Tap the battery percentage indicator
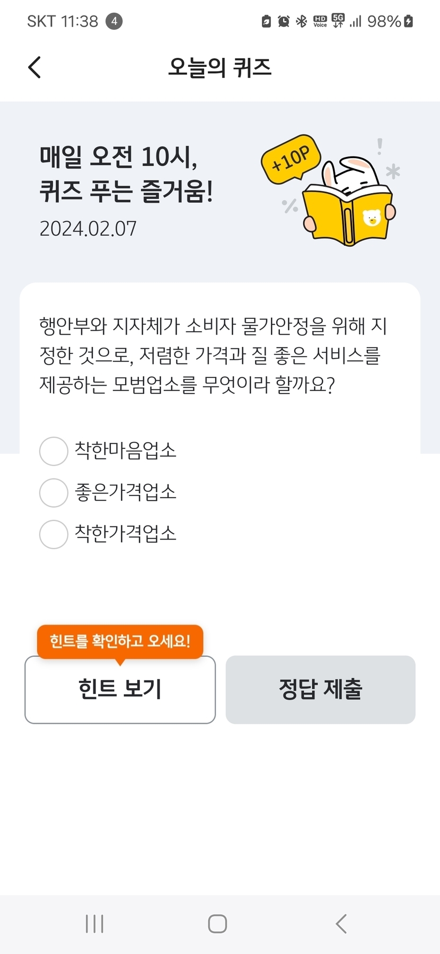 pyautogui.click(x=384, y=21)
